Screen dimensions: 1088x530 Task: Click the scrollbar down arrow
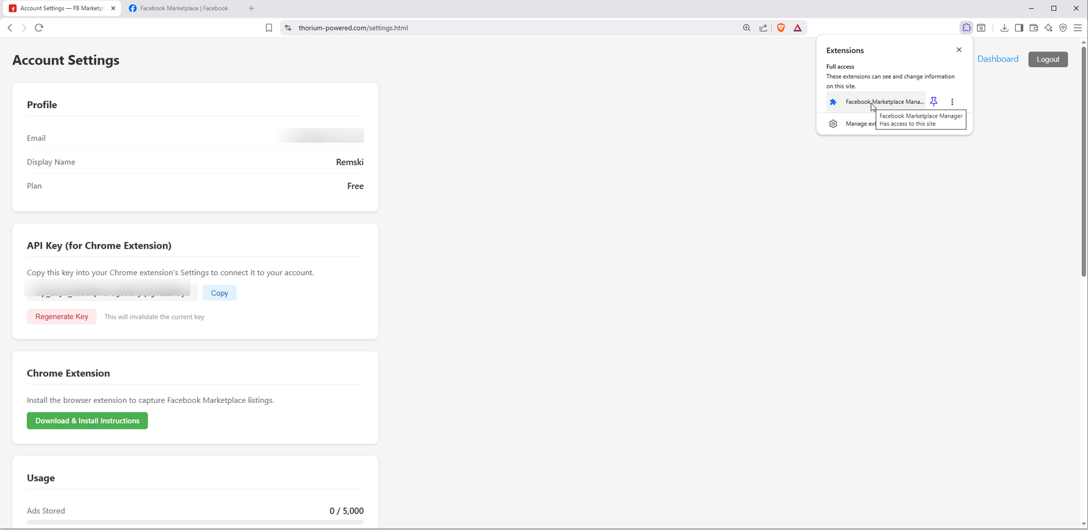pos(1084,524)
